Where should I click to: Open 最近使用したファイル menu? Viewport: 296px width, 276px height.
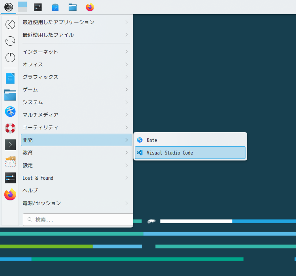76,35
